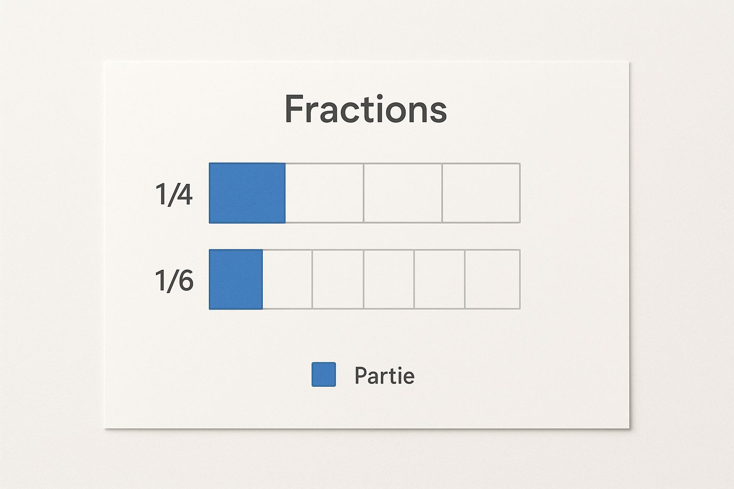
Task: Select the blue filled cell of the 1/6 bar
Action: [x=236, y=279]
